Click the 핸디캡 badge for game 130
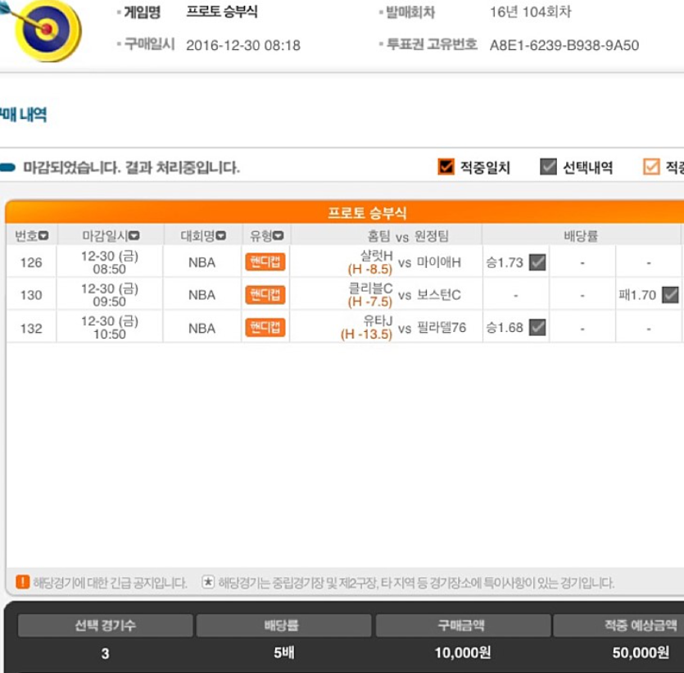This screenshot has width=684, height=673. [x=265, y=294]
